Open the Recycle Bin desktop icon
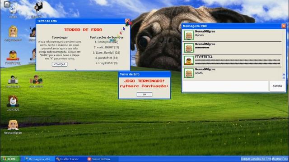The height and width of the screenshot is (162, 289). tap(13, 9)
